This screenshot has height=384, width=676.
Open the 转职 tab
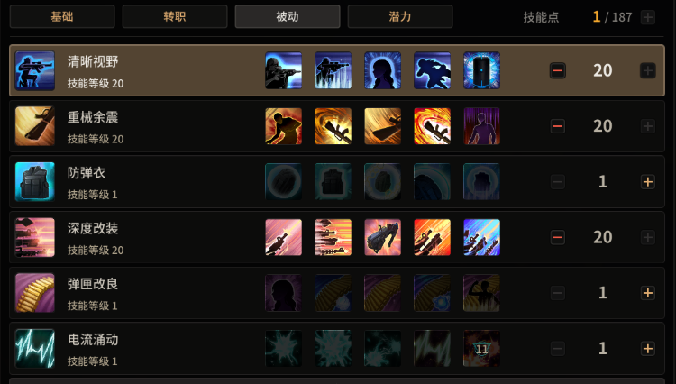click(x=175, y=16)
